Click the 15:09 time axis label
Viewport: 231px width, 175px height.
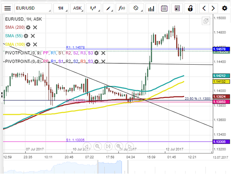tap(151, 157)
